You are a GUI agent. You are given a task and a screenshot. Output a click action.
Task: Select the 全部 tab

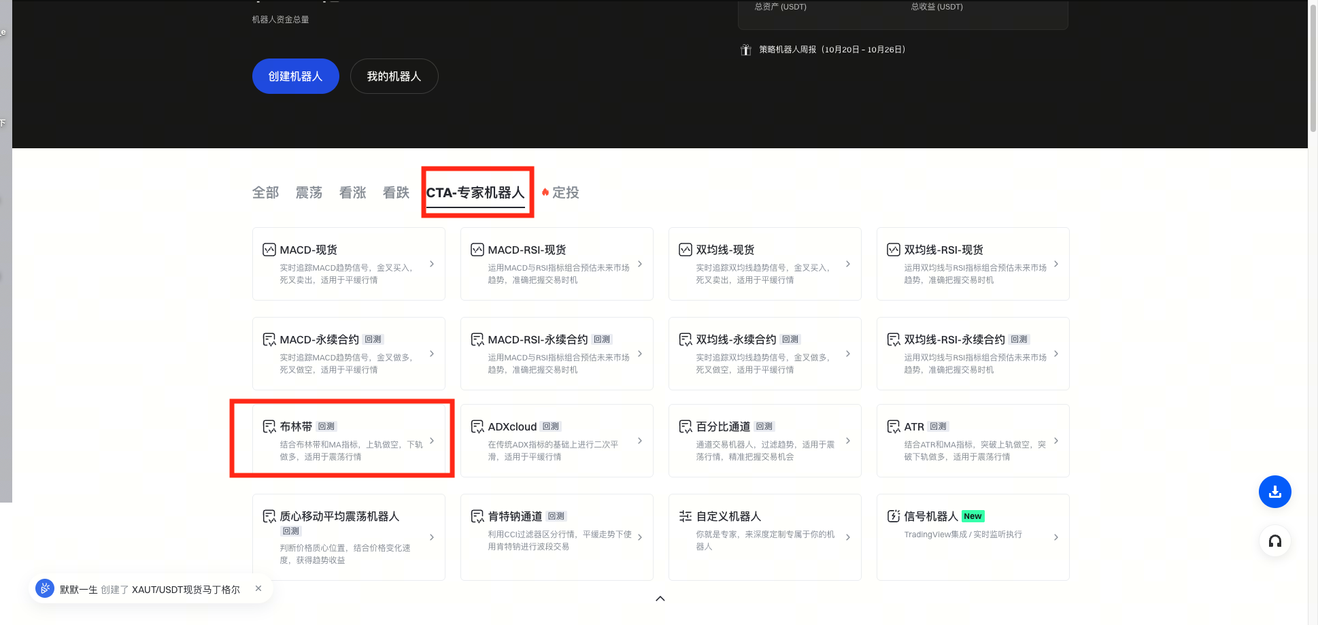[x=265, y=192]
